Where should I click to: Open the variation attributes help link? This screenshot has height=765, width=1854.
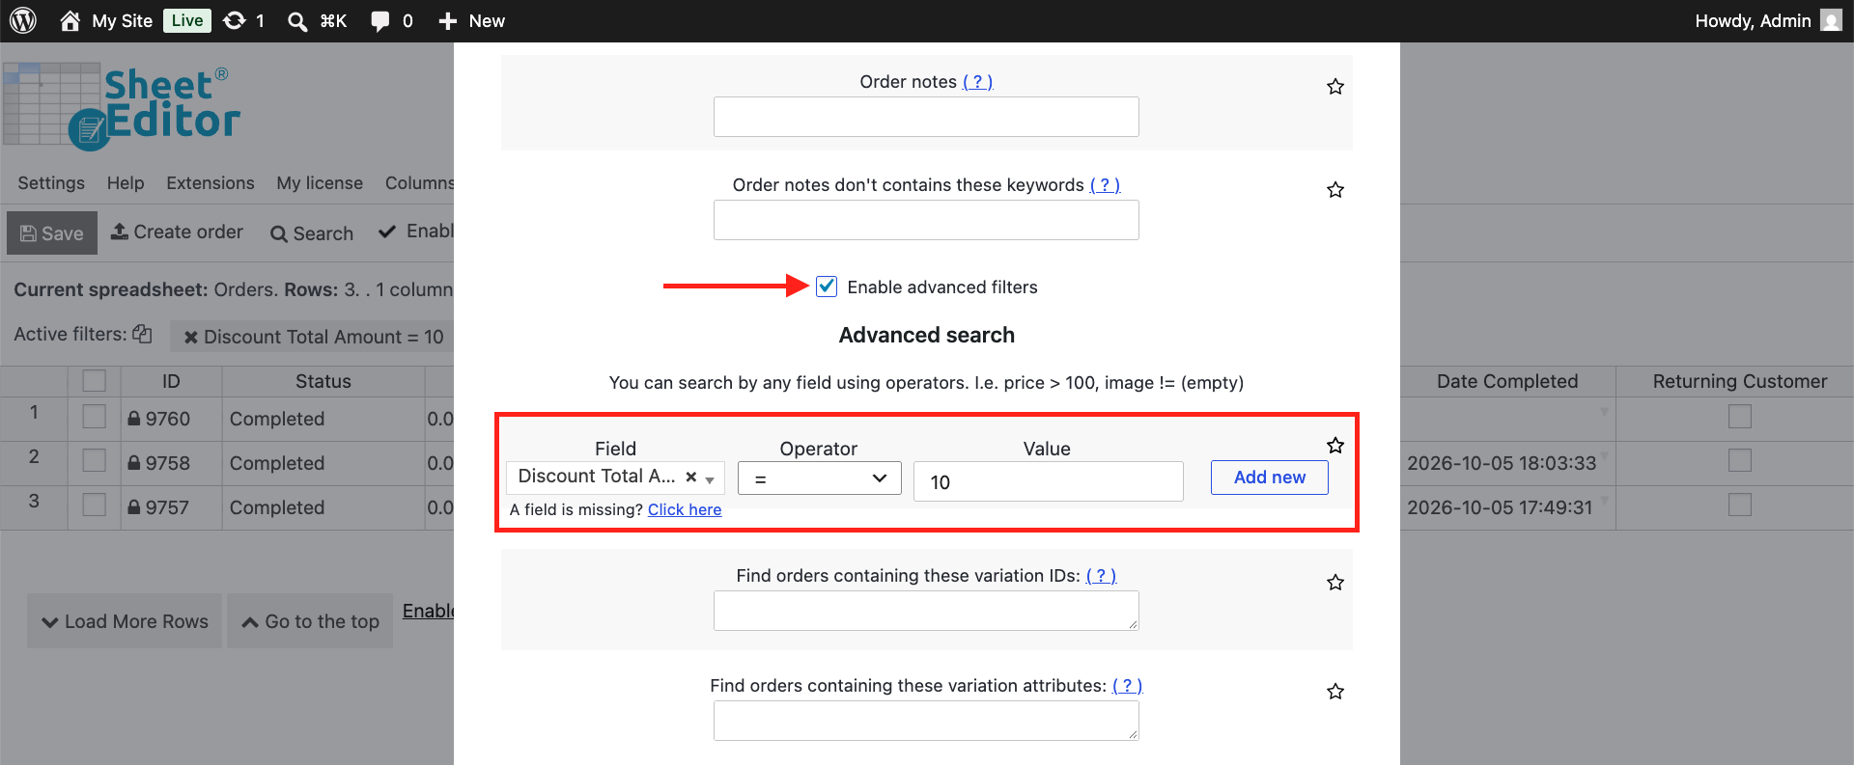(1128, 686)
